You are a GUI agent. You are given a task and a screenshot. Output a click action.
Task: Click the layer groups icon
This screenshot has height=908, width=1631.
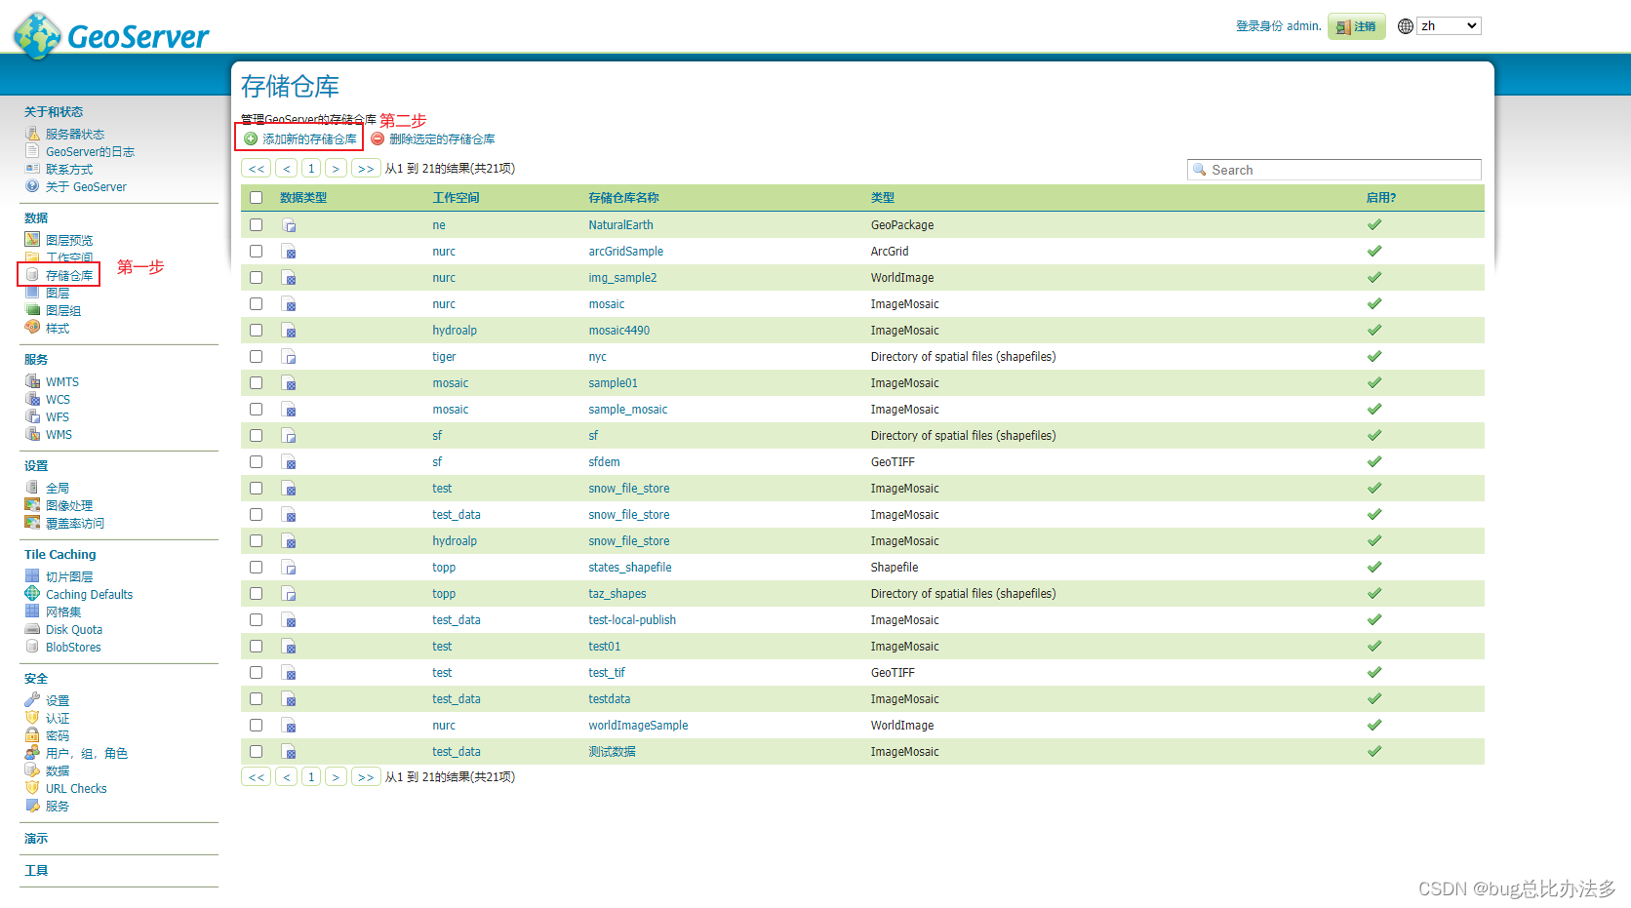[32, 310]
